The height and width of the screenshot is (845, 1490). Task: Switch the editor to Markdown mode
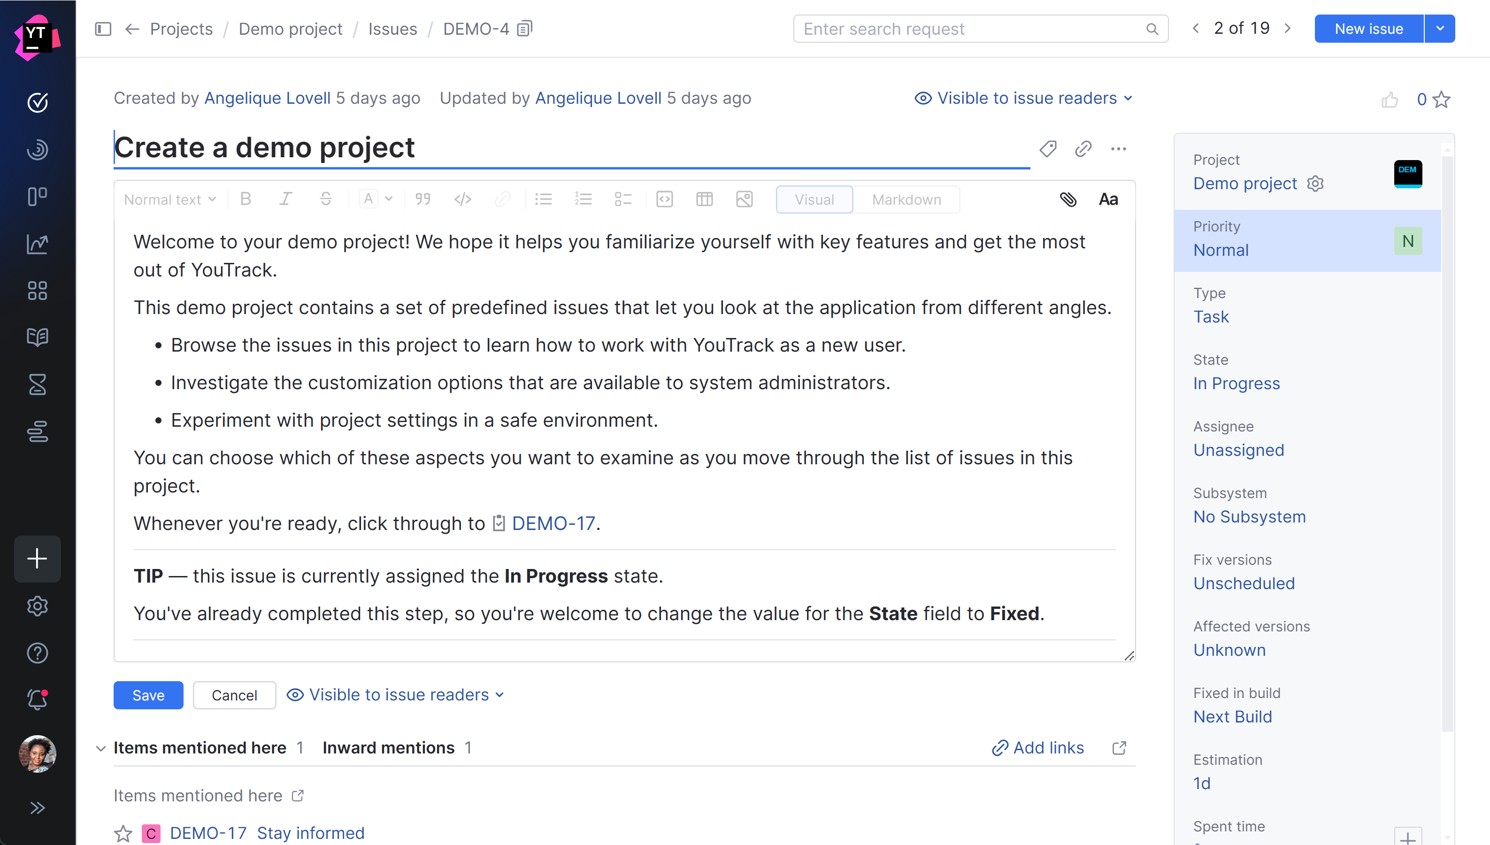pos(906,199)
